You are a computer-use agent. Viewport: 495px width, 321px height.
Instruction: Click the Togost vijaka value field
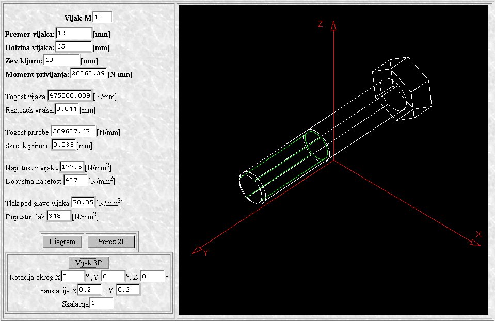pos(70,95)
